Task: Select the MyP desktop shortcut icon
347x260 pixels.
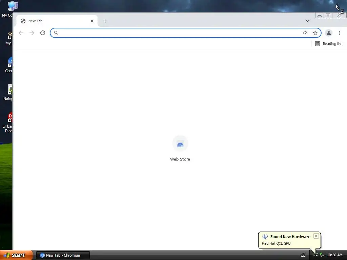Action: (x=9, y=38)
